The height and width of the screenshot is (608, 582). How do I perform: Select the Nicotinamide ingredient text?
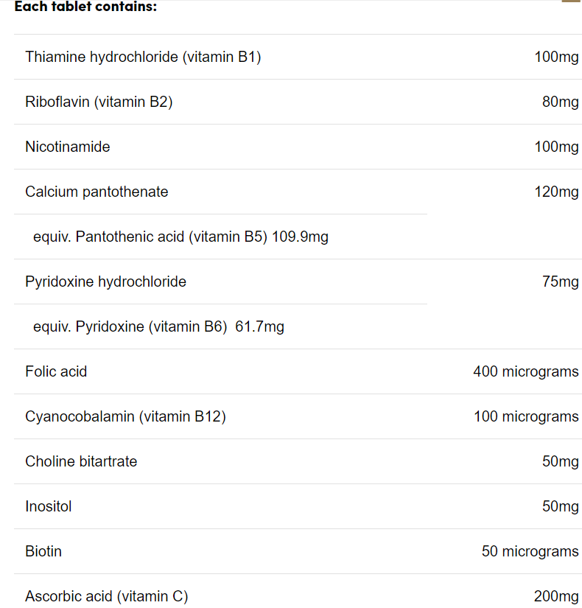click(68, 147)
